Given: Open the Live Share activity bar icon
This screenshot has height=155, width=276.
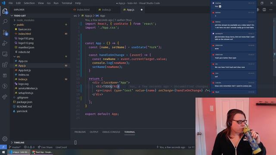Looking at the screenshot, I should click(x=5, y=97).
